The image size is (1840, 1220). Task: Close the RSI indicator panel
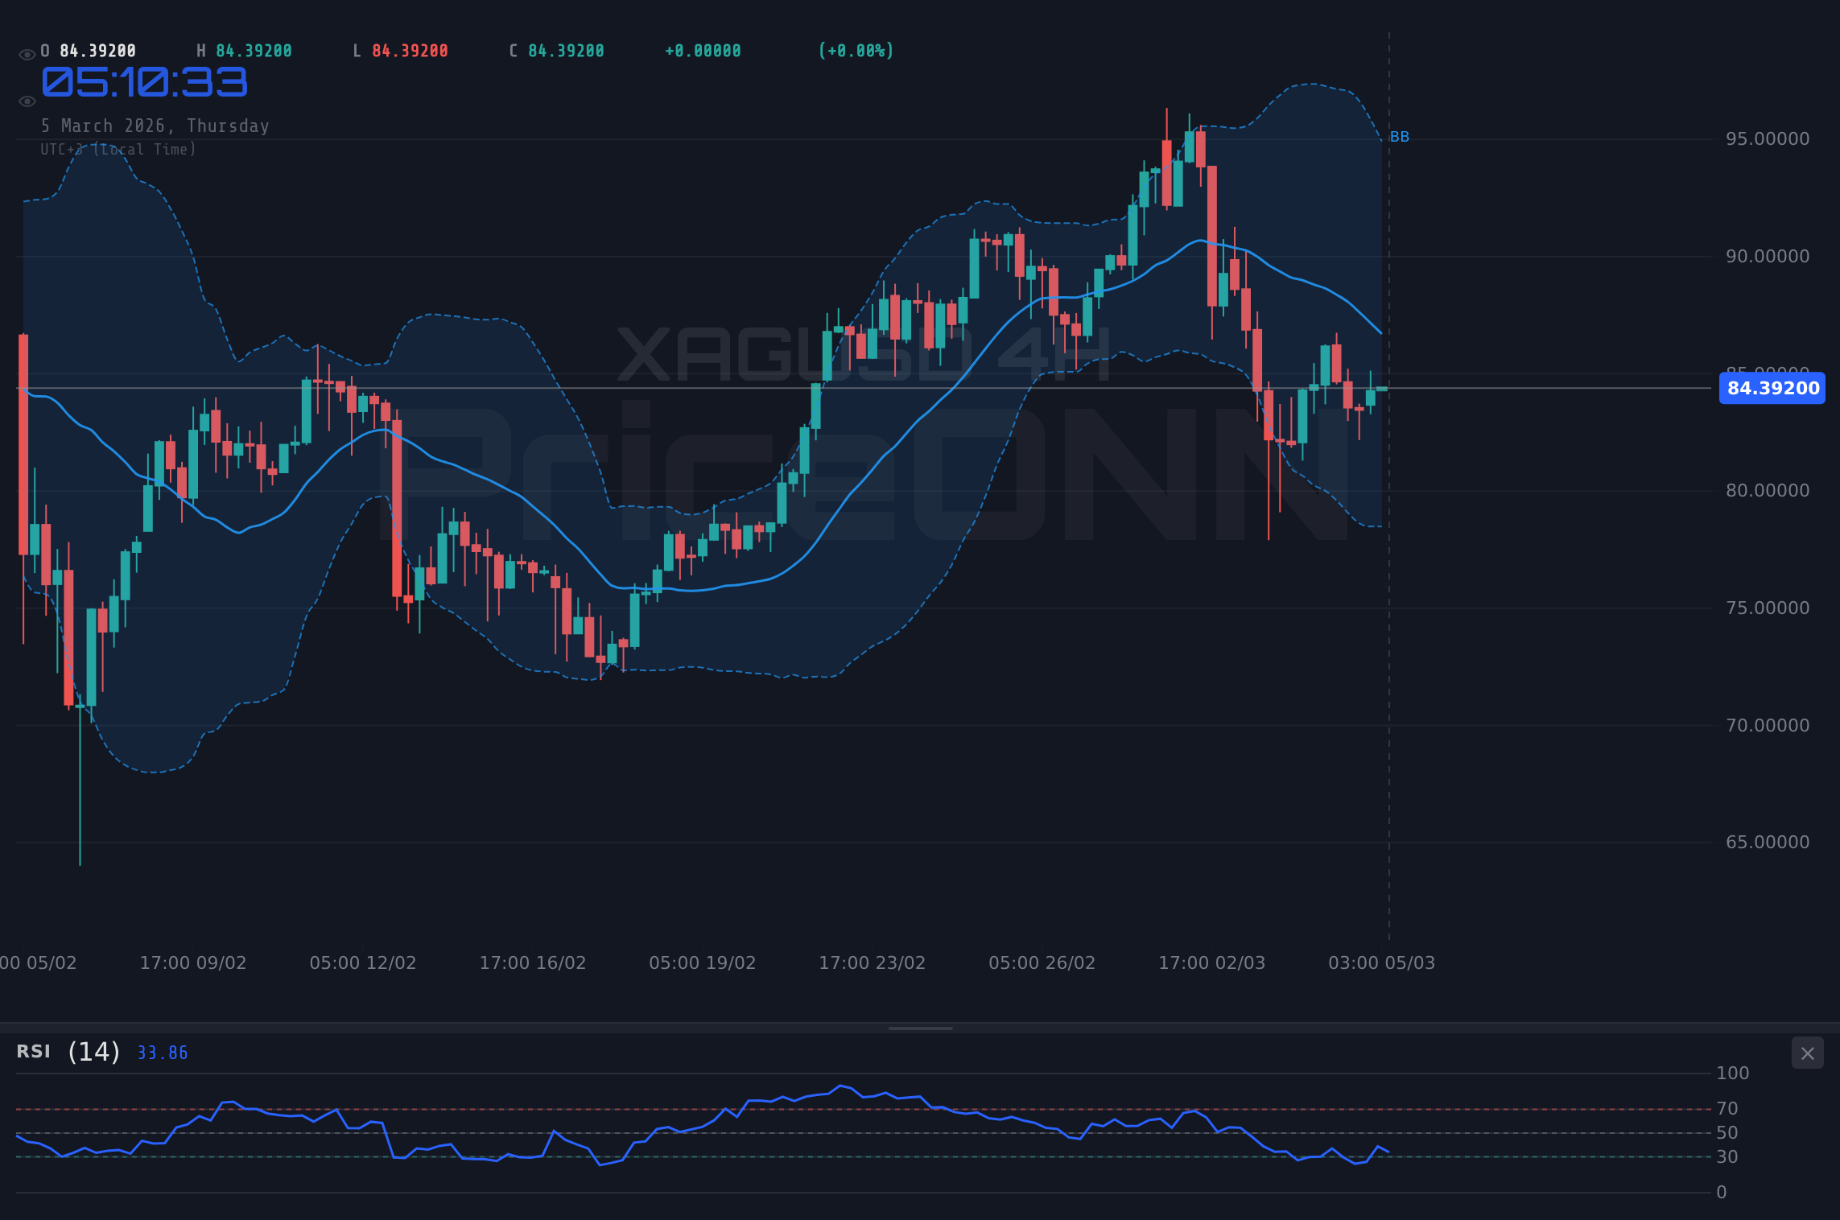1807,1053
